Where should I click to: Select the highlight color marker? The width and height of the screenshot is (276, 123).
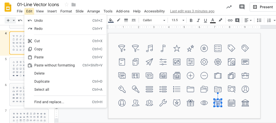[x=220, y=20]
